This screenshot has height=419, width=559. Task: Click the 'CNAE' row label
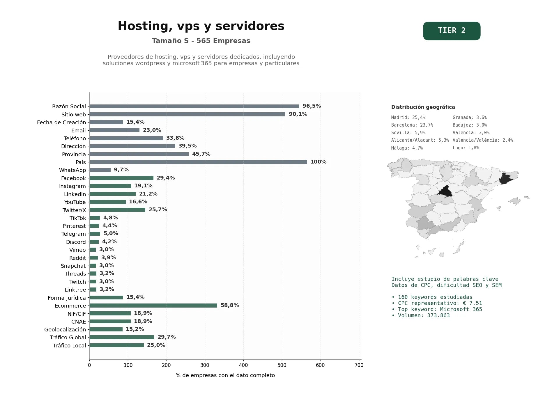click(79, 322)
